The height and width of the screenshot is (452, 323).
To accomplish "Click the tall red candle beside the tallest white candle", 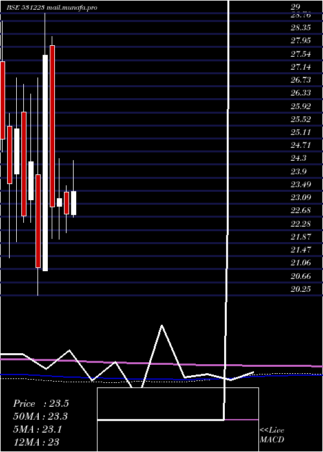I will pos(52,126).
